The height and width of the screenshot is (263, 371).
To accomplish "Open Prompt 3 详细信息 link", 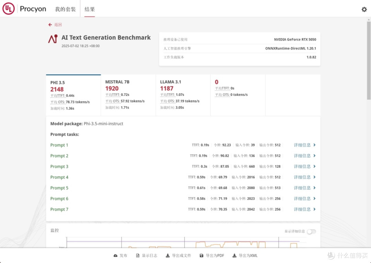I will pos(302,166).
